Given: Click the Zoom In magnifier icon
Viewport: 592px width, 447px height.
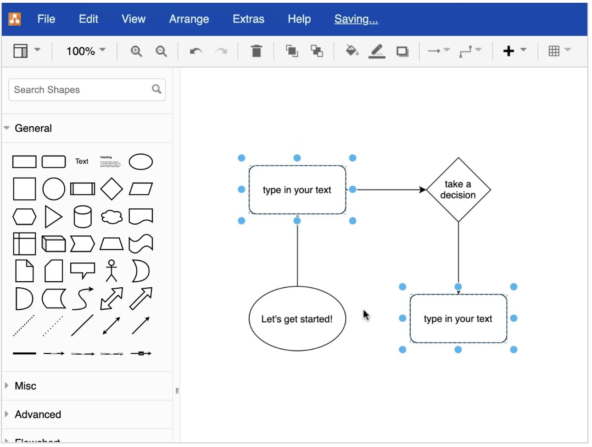Looking at the screenshot, I should point(136,51).
